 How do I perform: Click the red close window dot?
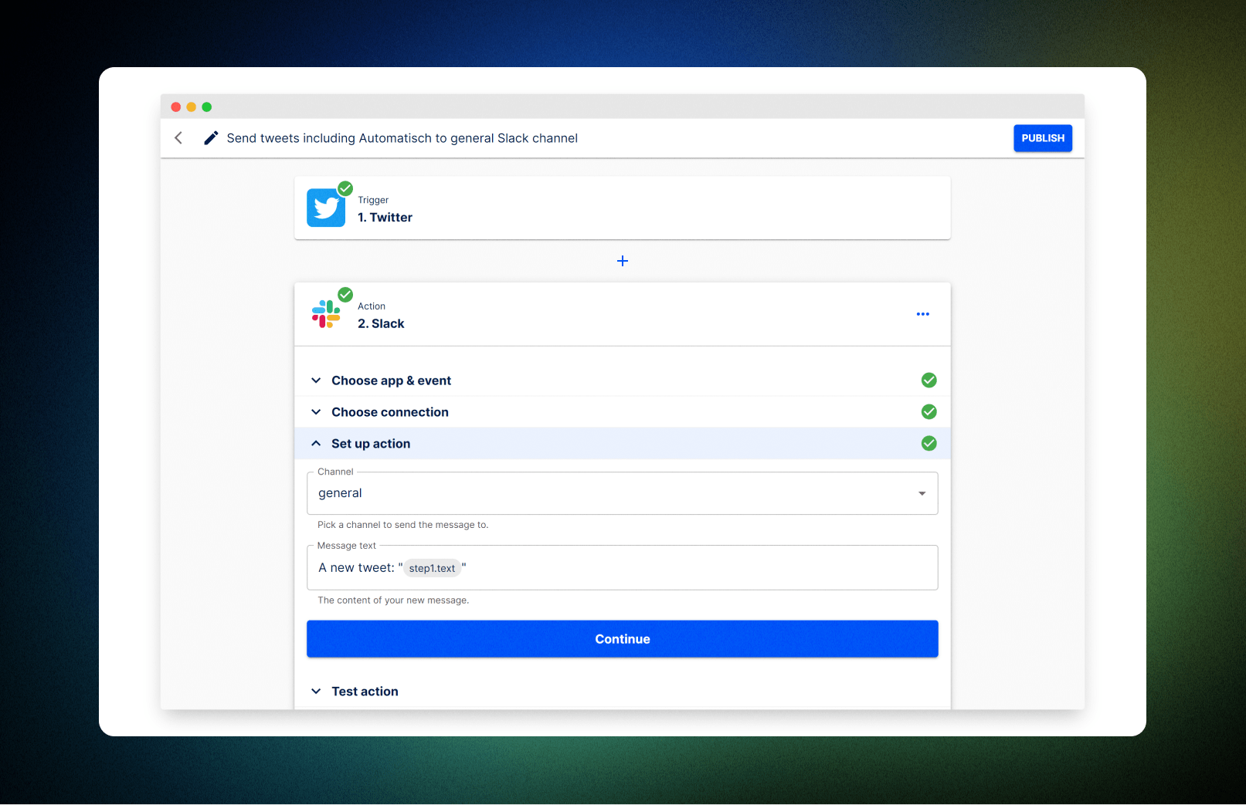[x=176, y=107]
